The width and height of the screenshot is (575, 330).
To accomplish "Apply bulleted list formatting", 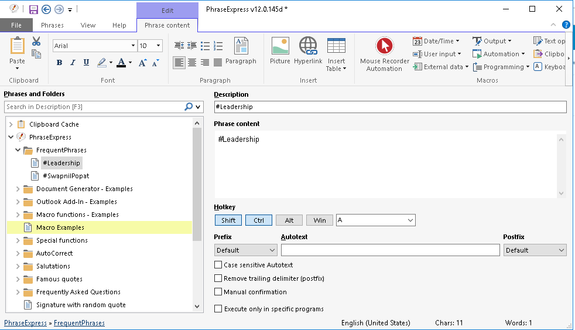I will click(x=205, y=46).
